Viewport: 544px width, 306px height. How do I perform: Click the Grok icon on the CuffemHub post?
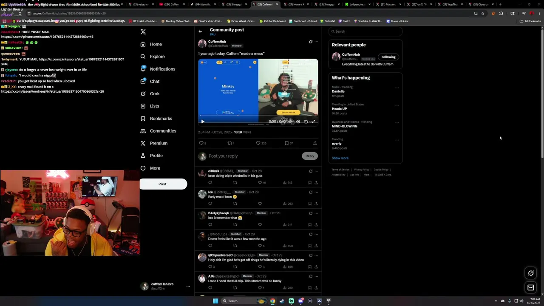pyautogui.click(x=311, y=42)
